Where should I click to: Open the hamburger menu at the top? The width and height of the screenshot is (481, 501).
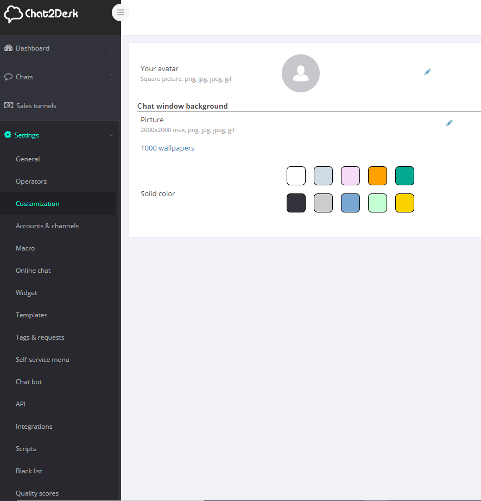tap(120, 12)
